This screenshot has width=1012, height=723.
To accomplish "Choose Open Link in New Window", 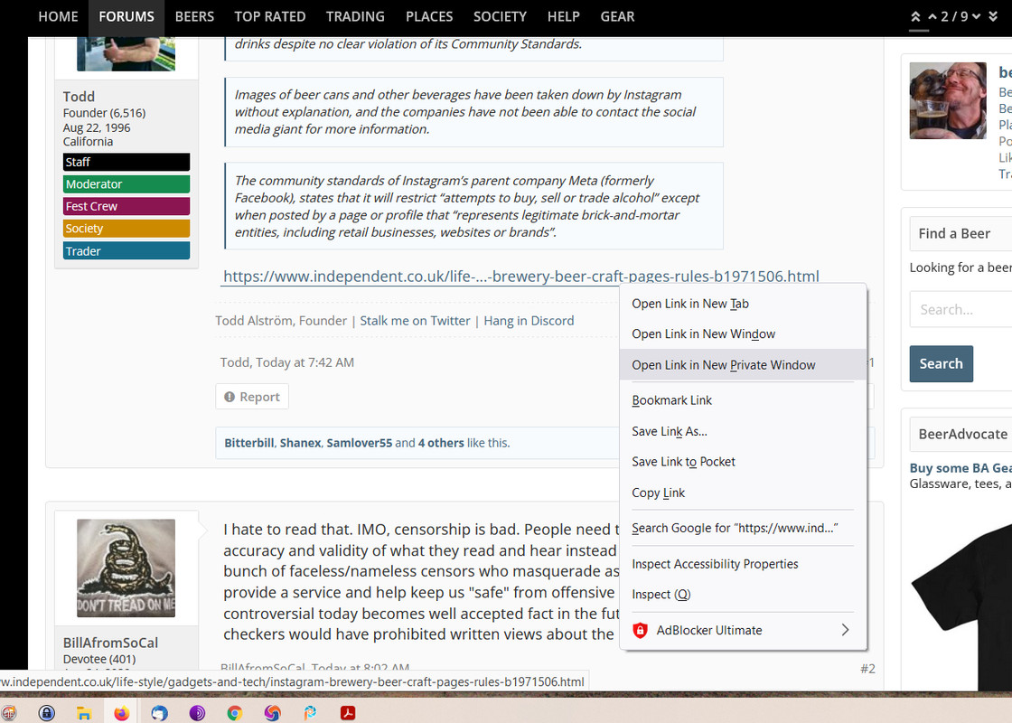I will [x=743, y=333].
